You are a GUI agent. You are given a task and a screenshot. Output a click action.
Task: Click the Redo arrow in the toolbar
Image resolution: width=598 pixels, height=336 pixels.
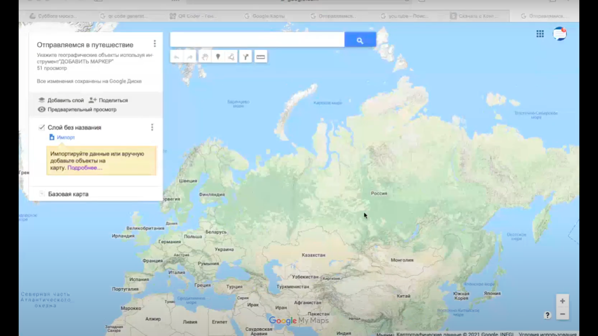190,57
